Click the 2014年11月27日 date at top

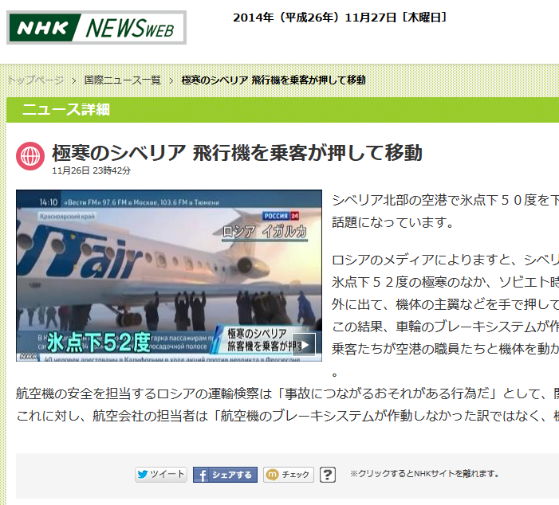340,18
